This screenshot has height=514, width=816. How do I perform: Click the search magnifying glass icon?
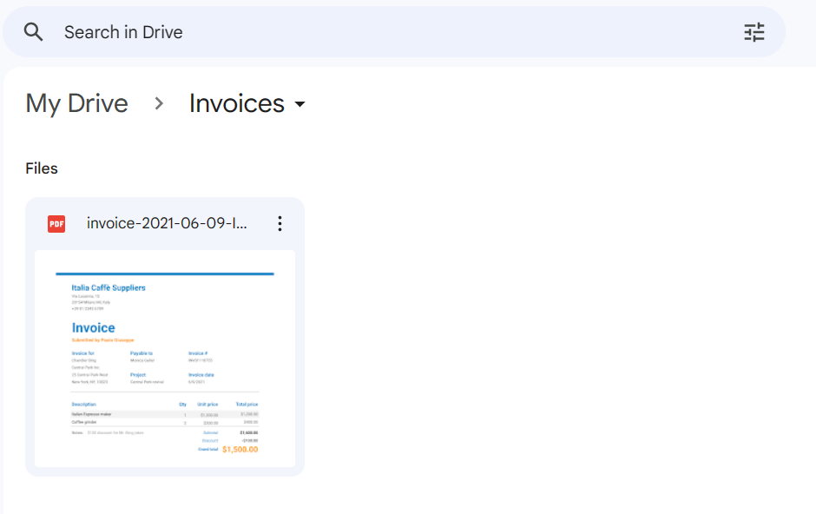pos(33,32)
